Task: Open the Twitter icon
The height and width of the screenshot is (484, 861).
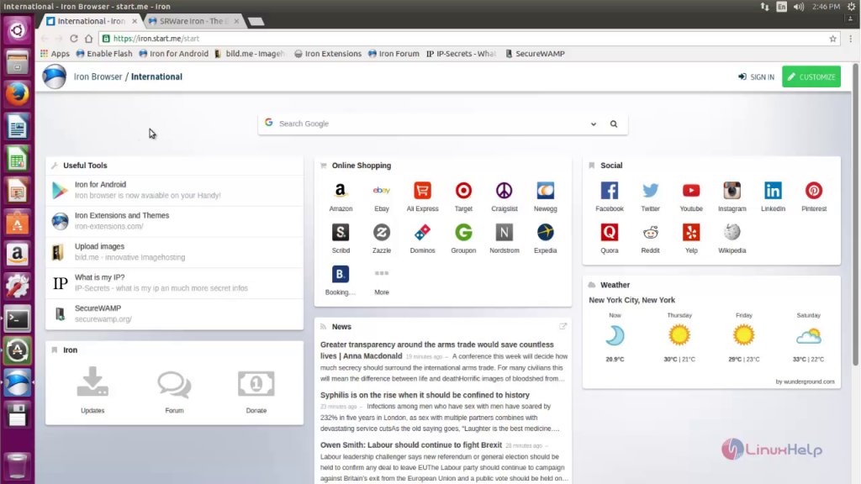Action: click(650, 191)
